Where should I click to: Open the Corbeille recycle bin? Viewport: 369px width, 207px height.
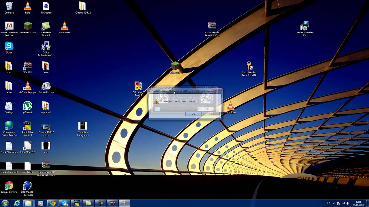tap(9, 8)
